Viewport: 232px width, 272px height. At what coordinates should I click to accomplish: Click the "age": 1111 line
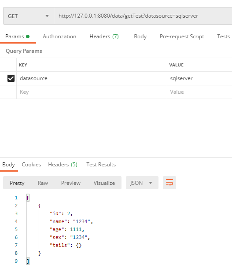pyautogui.click(x=67, y=229)
